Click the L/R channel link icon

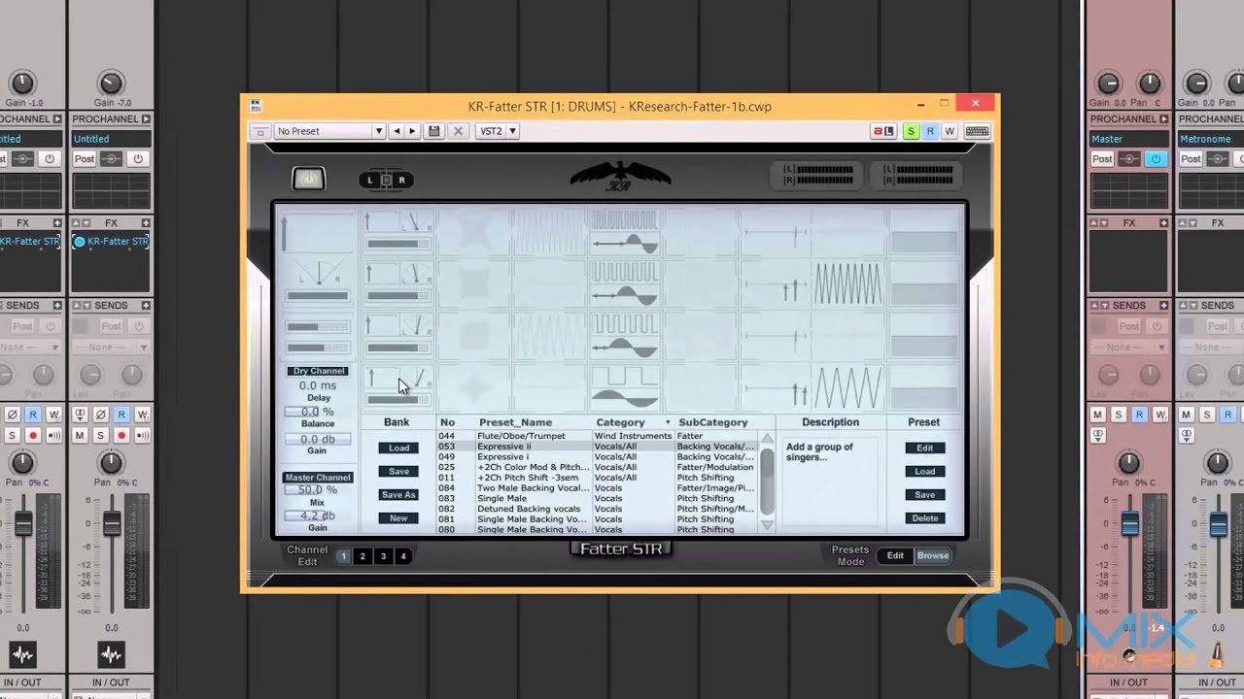pyautogui.click(x=386, y=180)
